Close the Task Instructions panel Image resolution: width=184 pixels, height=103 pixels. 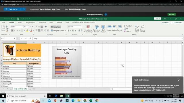pos(179,80)
